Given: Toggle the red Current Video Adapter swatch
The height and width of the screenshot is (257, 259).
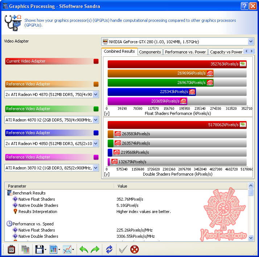Looking at the screenshot, I should [x=96, y=61].
